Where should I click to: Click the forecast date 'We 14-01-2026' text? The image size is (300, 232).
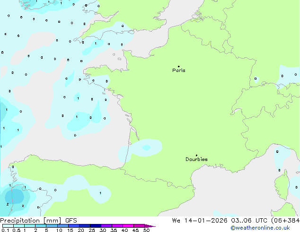pyautogui.click(x=200, y=221)
